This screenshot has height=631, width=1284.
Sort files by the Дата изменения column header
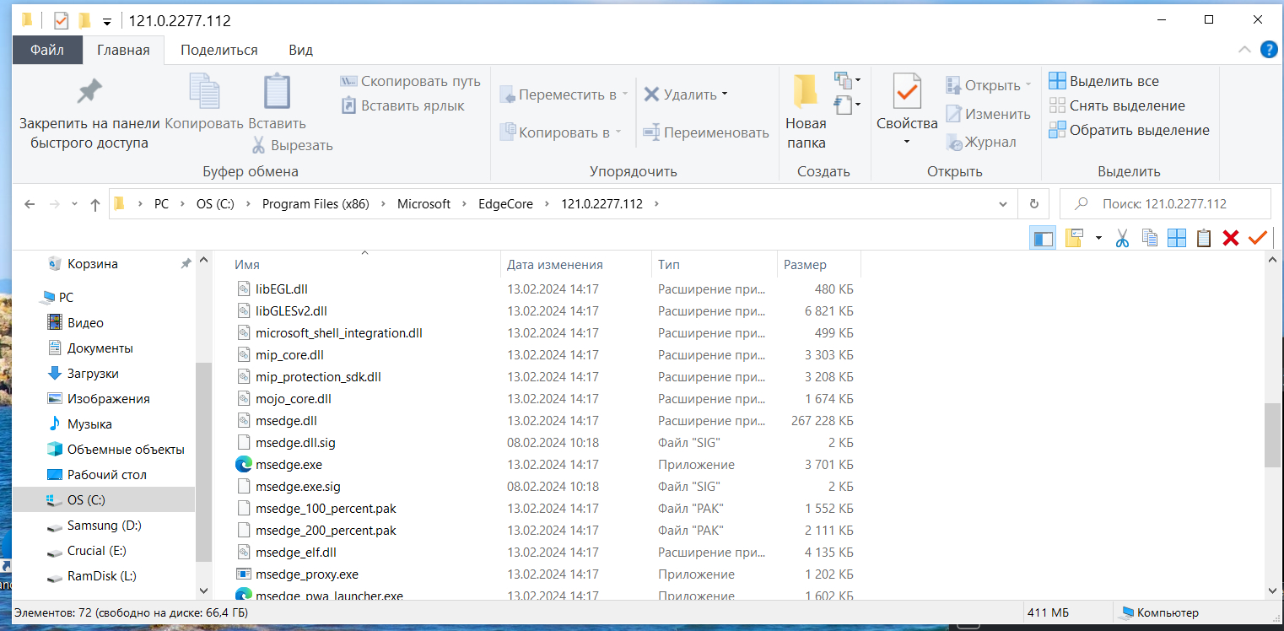(576, 264)
